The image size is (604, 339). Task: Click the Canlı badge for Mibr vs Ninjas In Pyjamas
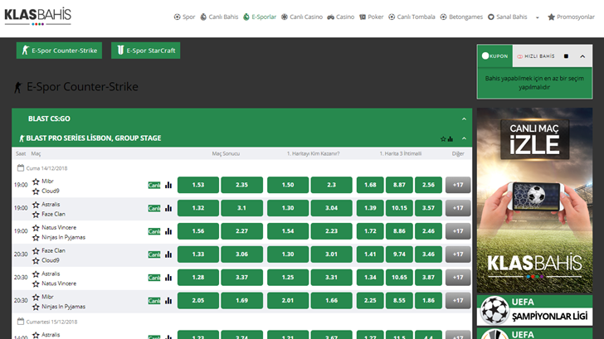[x=154, y=301]
